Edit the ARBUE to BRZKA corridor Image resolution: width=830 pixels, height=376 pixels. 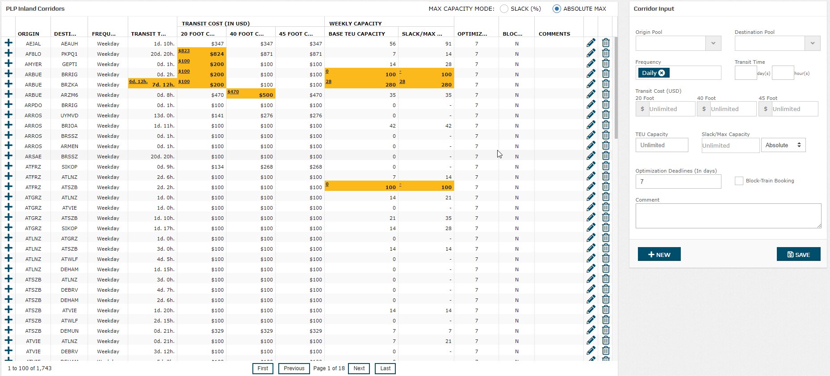(591, 84)
